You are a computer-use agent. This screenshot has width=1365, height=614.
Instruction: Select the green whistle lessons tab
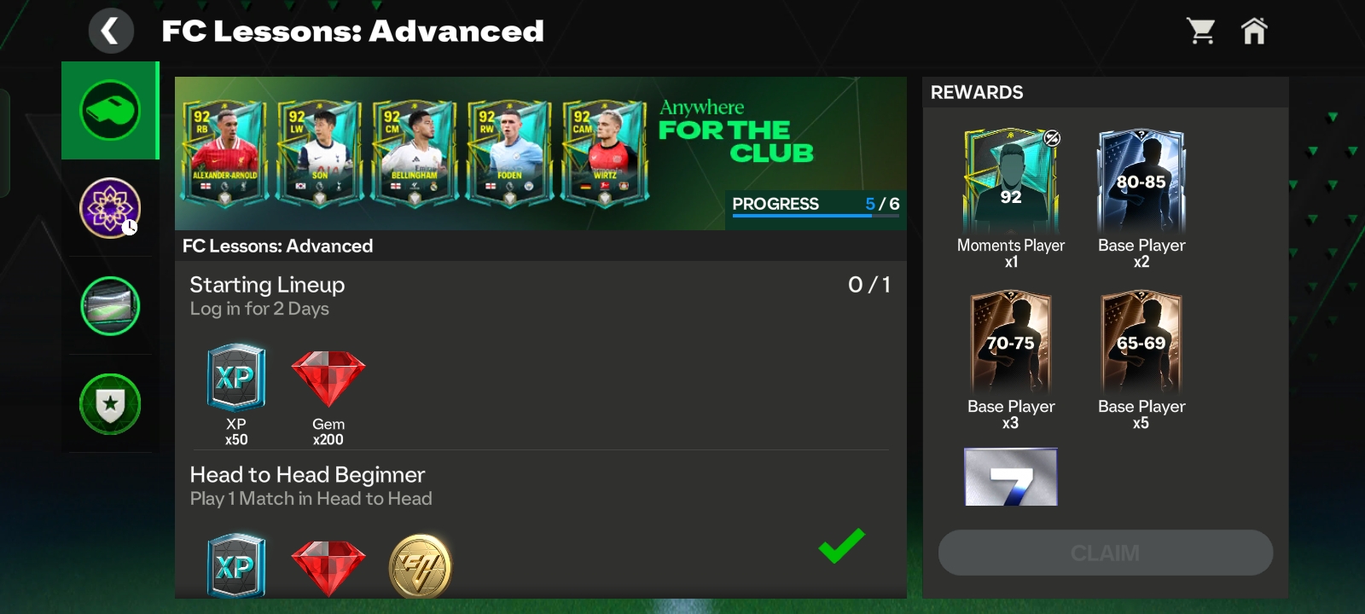tap(110, 111)
